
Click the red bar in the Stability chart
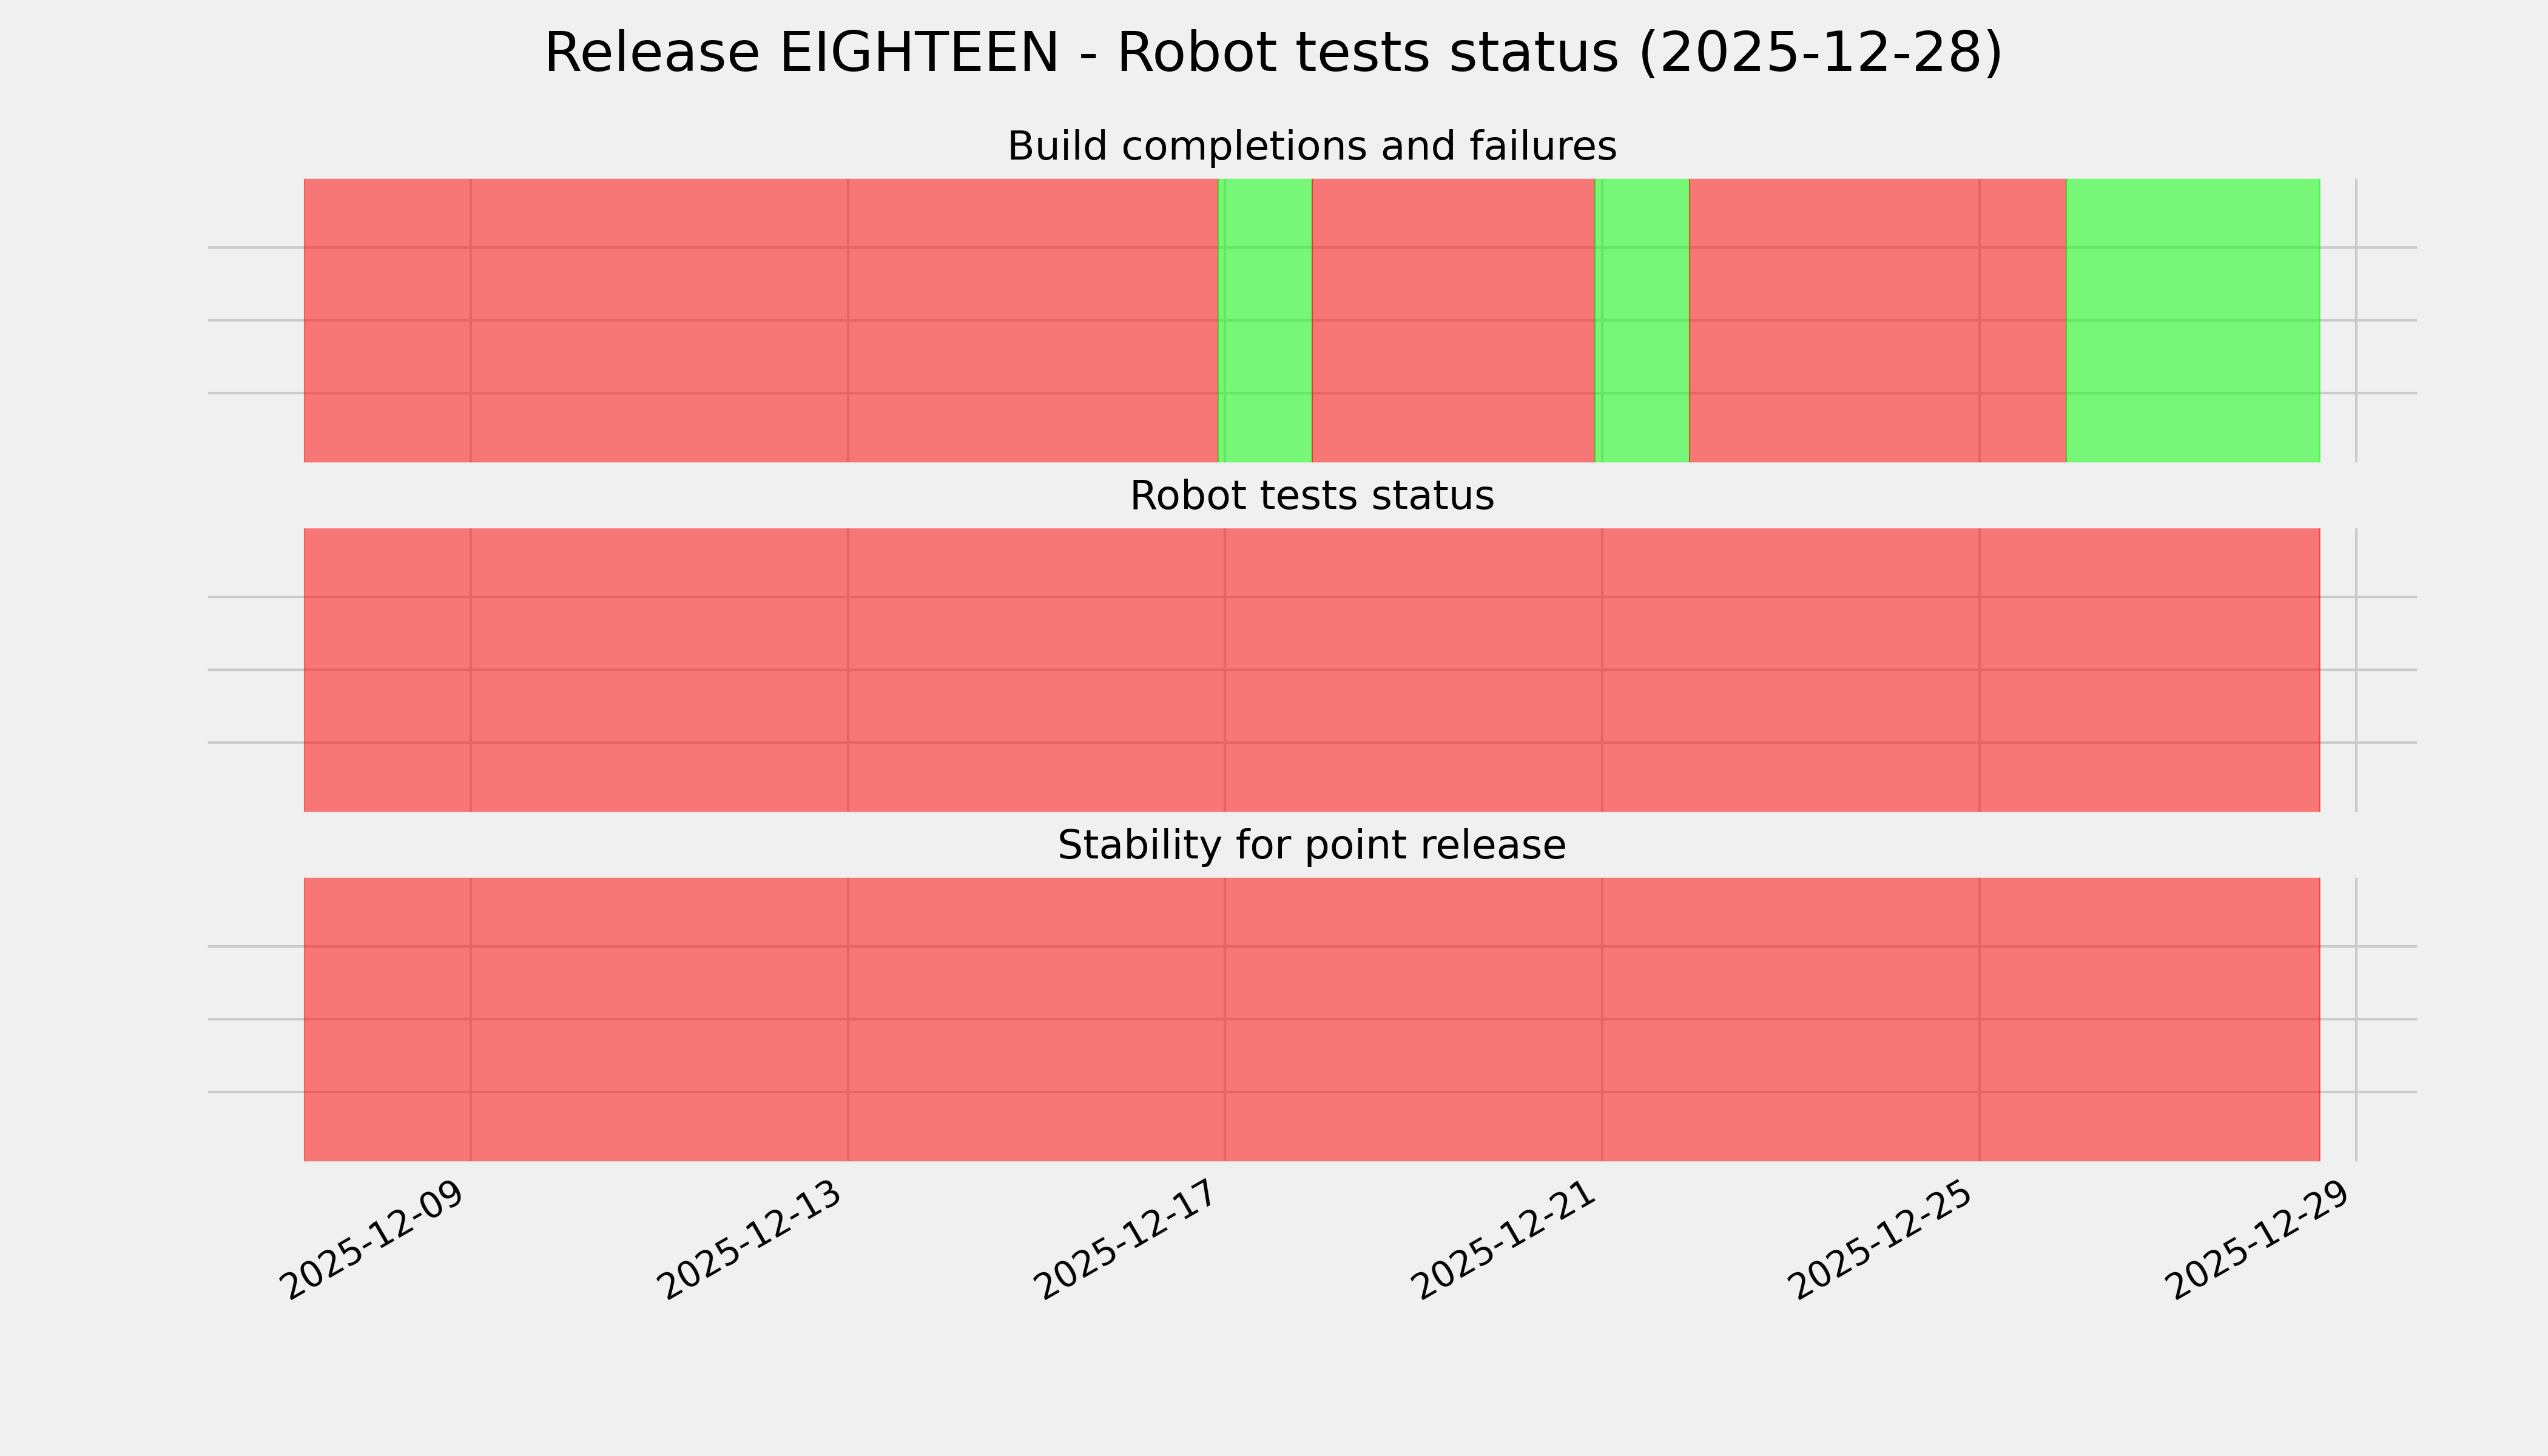tap(1311, 1019)
